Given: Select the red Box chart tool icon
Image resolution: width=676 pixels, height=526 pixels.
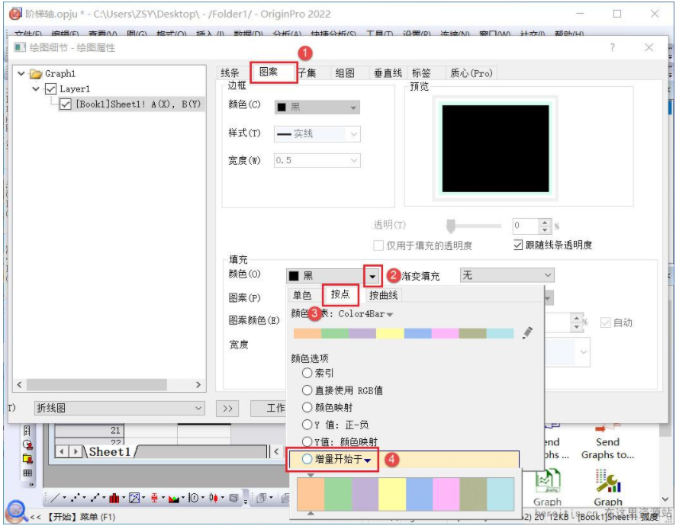Looking at the screenshot, I should [154, 498].
